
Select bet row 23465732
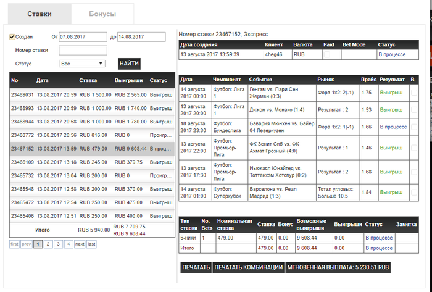(93, 176)
